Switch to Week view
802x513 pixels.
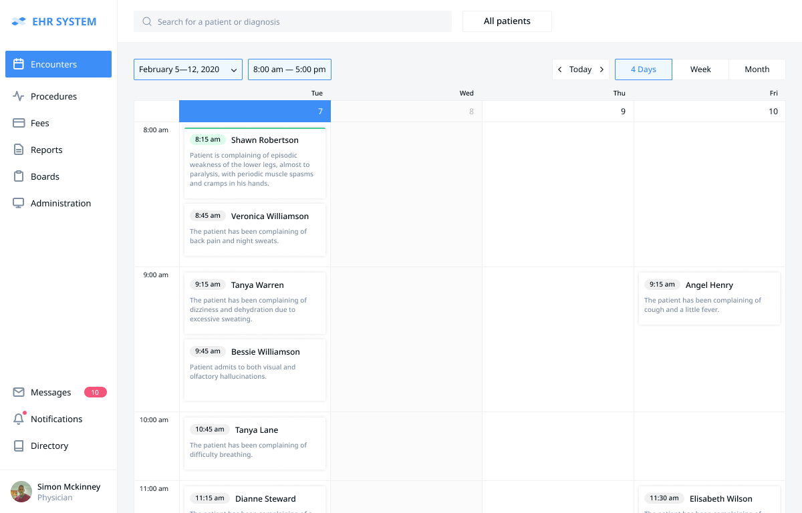tap(700, 69)
